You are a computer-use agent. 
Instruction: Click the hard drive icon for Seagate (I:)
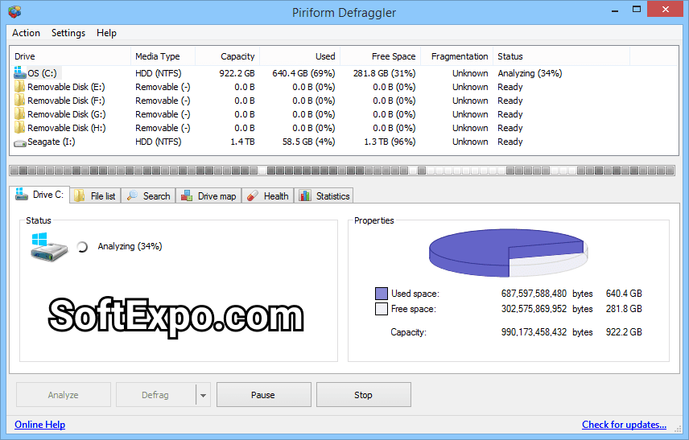(x=20, y=142)
